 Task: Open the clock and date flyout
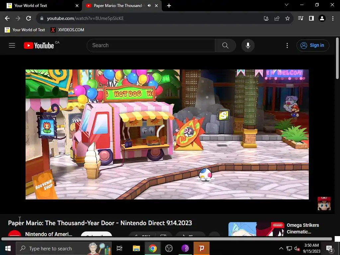[x=311, y=248]
